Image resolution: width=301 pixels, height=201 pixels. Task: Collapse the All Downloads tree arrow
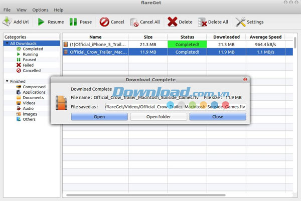coord(7,43)
